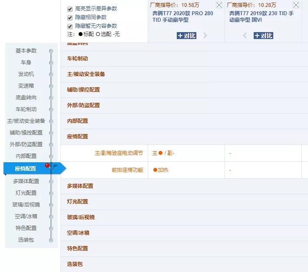Viewport: 308px width, 272px height.
Task: Move the 2019款 column left with arrow
Action: click(x=245, y=36)
